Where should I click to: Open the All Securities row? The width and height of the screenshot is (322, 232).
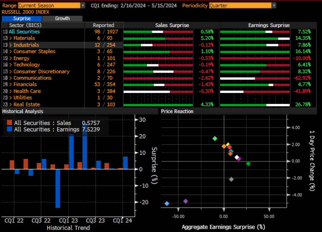click(x=24, y=32)
